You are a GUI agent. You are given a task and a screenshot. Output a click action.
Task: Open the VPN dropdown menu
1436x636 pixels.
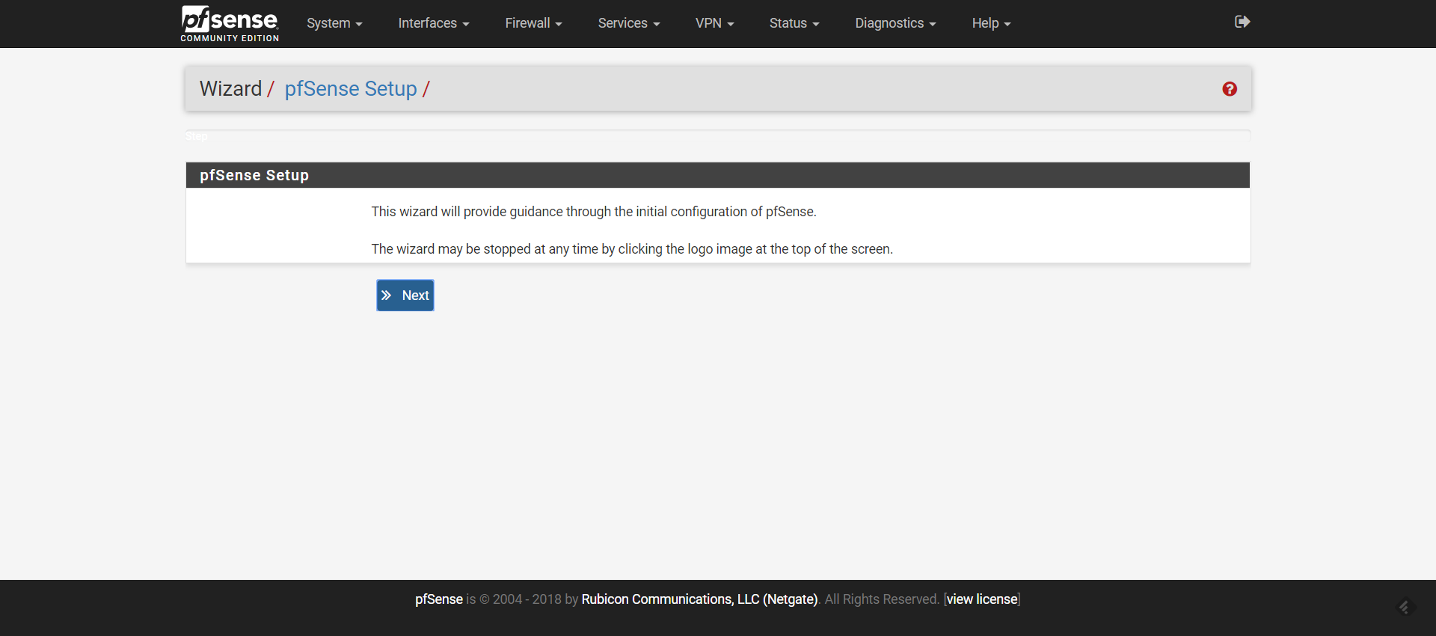714,23
